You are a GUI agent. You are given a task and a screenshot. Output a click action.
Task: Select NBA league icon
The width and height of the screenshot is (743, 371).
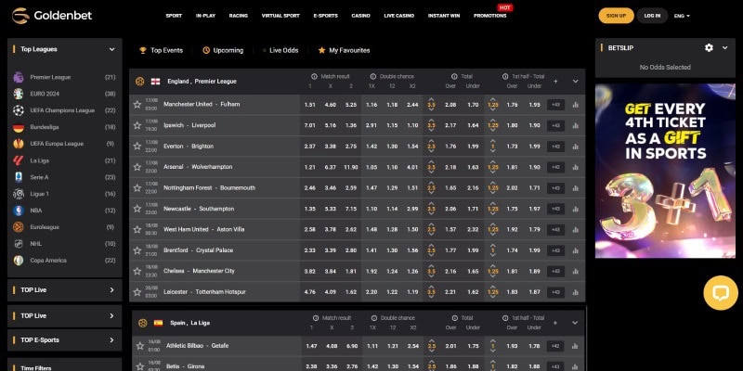pyautogui.click(x=19, y=211)
